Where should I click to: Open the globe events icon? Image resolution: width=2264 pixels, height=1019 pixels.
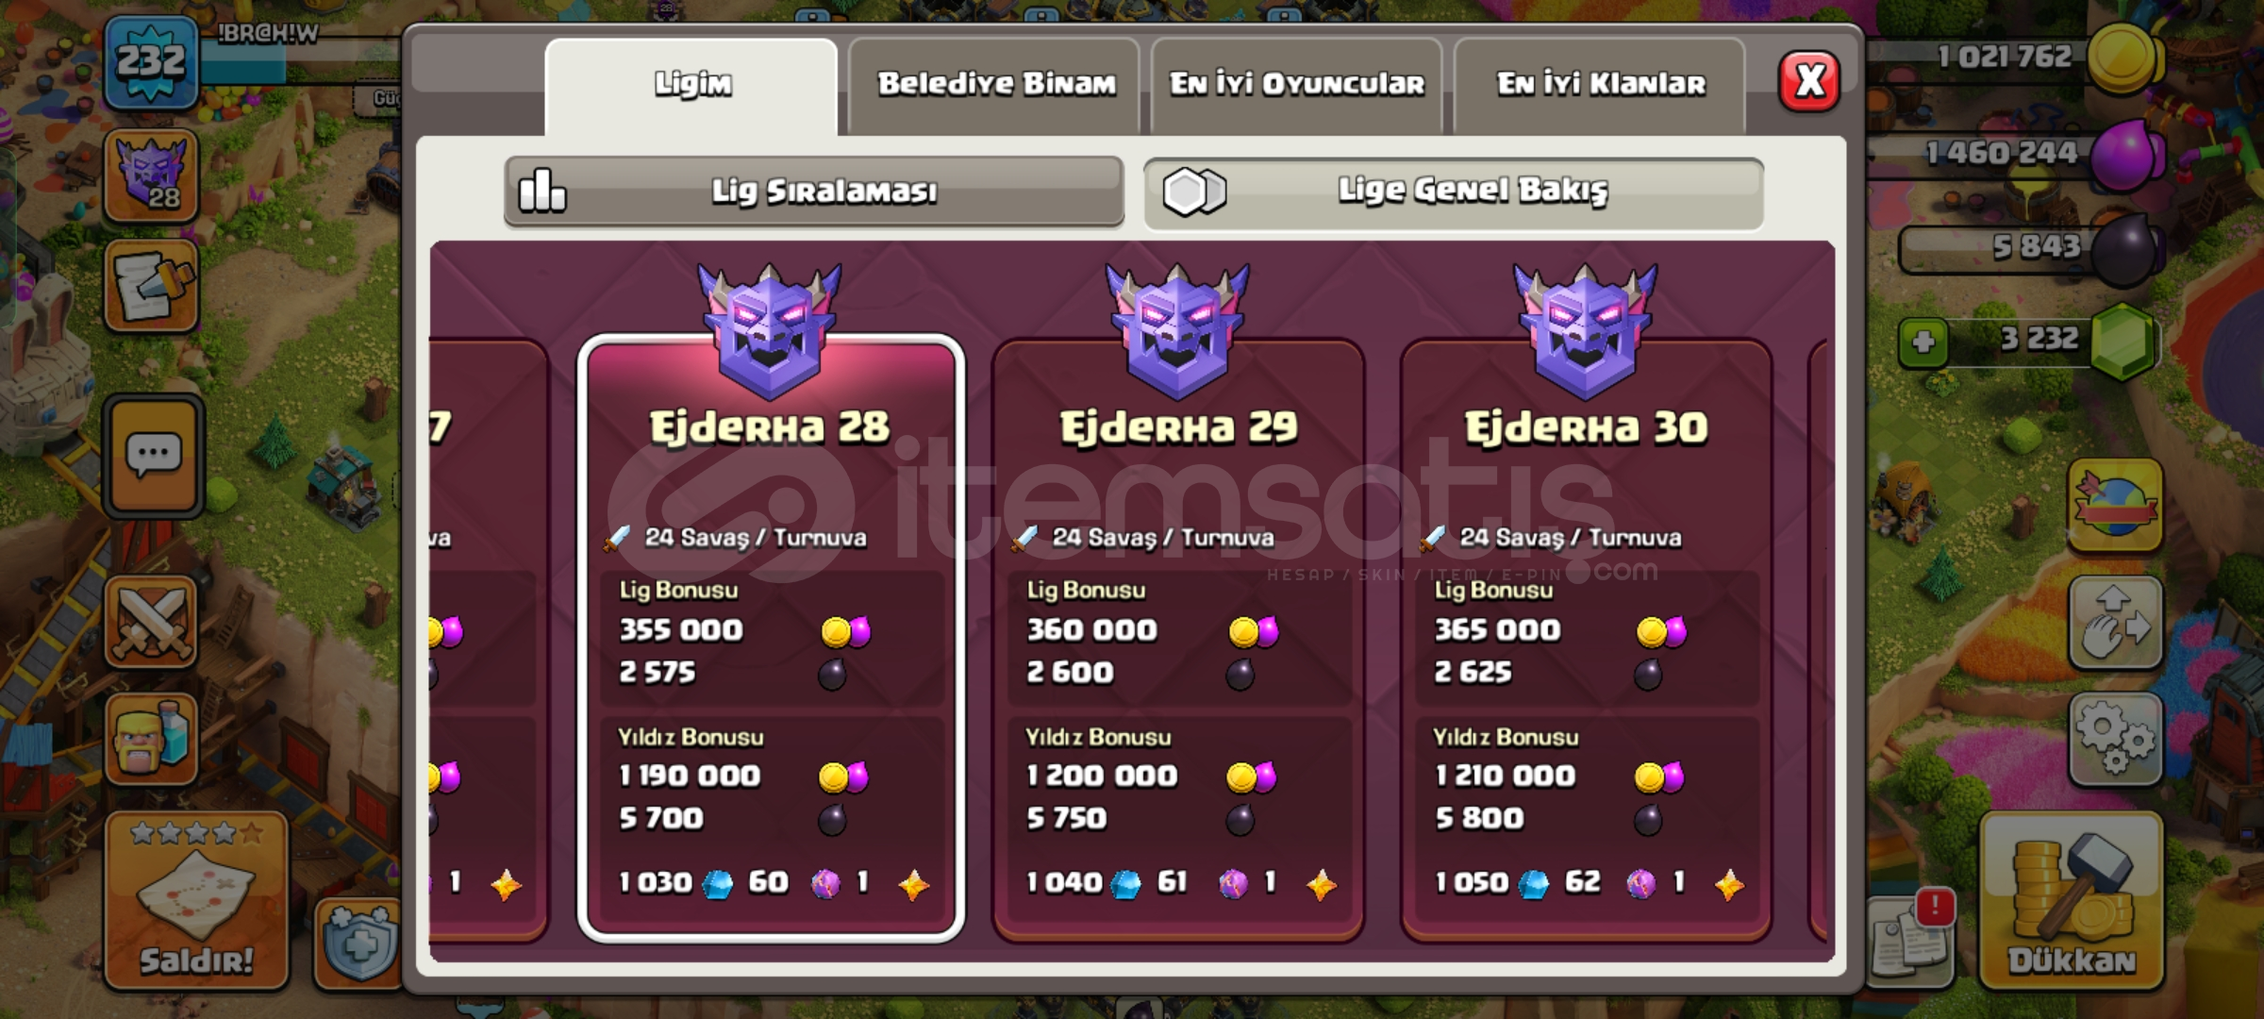2116,506
